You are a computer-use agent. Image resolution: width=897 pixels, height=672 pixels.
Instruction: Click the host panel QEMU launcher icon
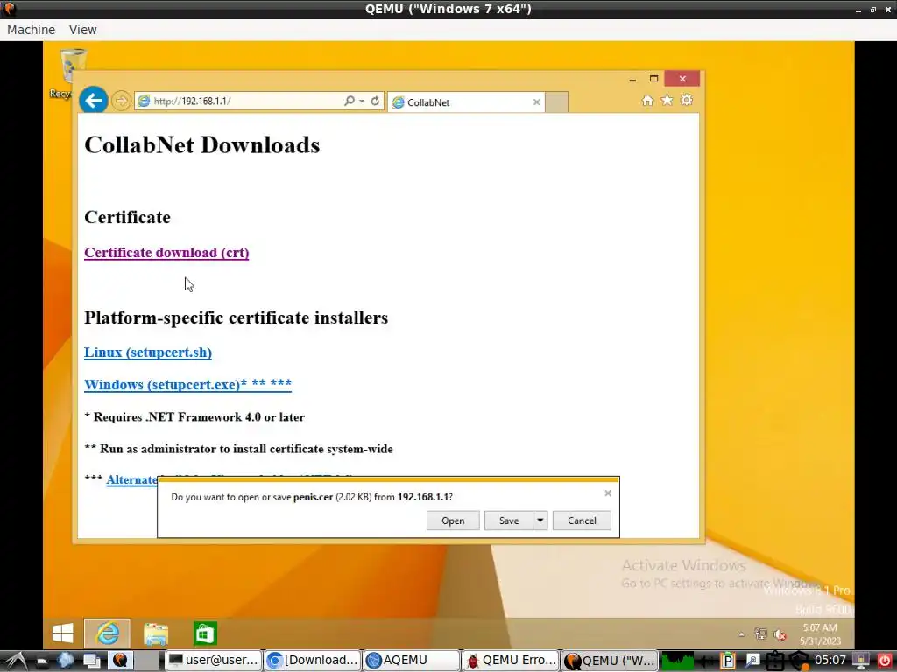(x=120, y=661)
